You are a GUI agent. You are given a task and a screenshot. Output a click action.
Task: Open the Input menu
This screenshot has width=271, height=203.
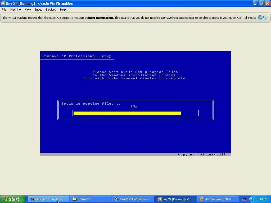coord(38,10)
